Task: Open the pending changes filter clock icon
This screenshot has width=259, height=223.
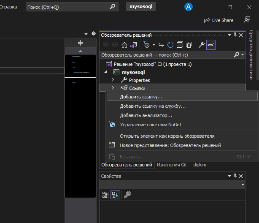Action: pos(146,45)
